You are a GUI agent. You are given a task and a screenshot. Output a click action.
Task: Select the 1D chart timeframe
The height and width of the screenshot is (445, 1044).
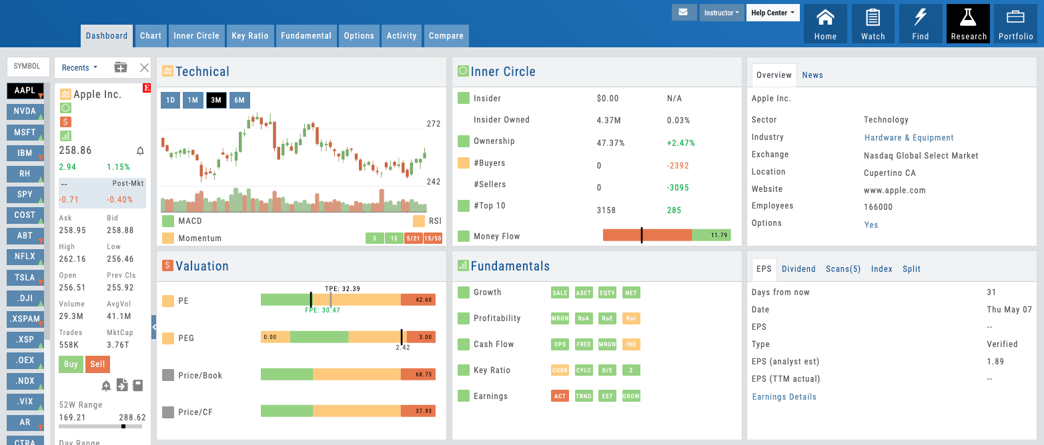tap(170, 101)
